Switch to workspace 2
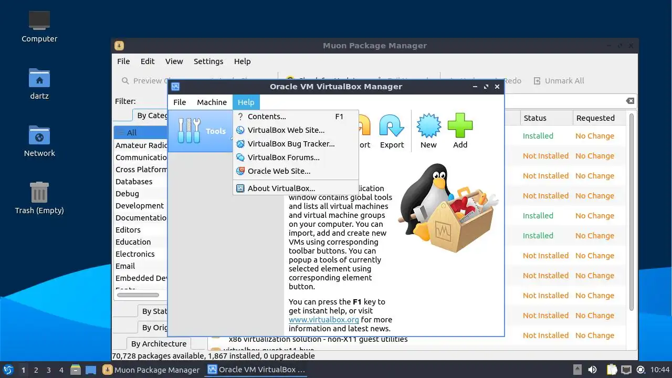 [36, 370]
